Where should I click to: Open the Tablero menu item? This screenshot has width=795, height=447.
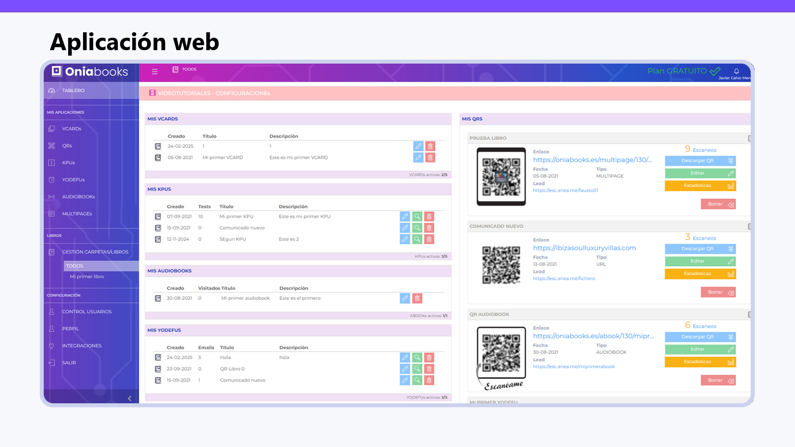pos(73,90)
